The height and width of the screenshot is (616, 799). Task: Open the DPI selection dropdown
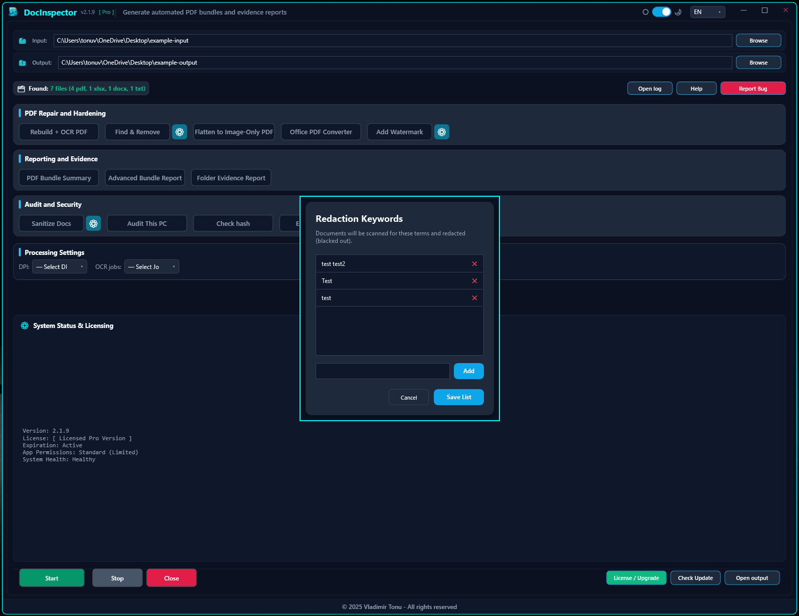60,266
